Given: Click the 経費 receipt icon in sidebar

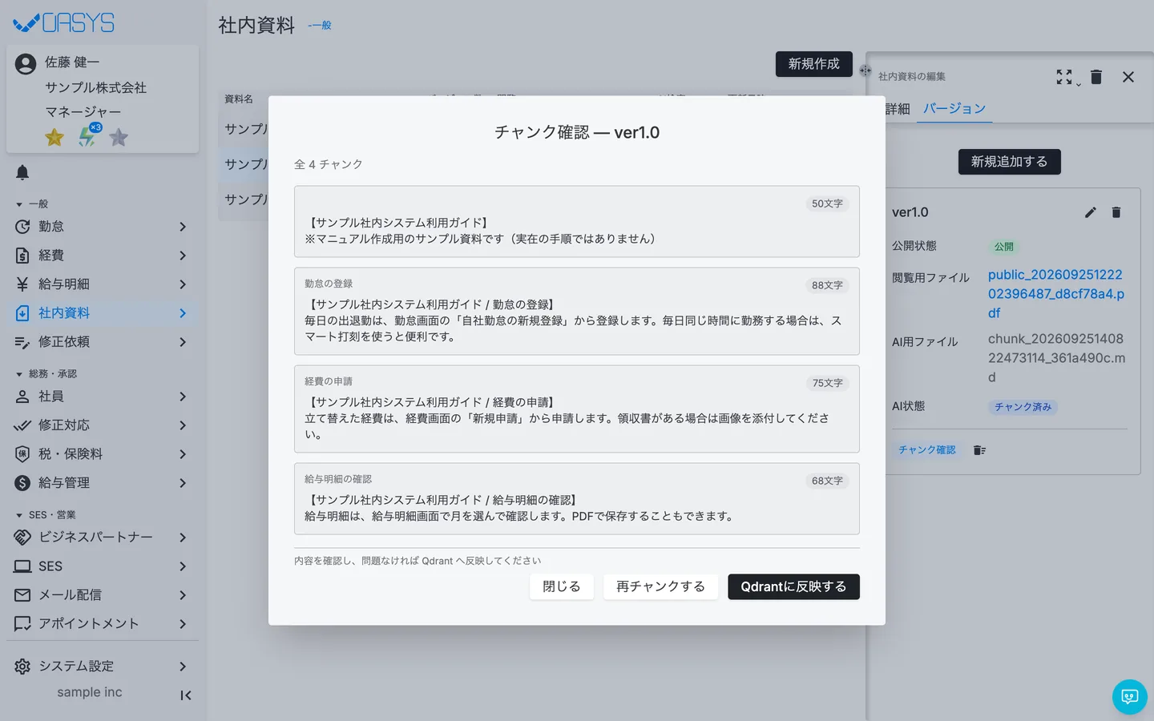Looking at the screenshot, I should coord(22,256).
